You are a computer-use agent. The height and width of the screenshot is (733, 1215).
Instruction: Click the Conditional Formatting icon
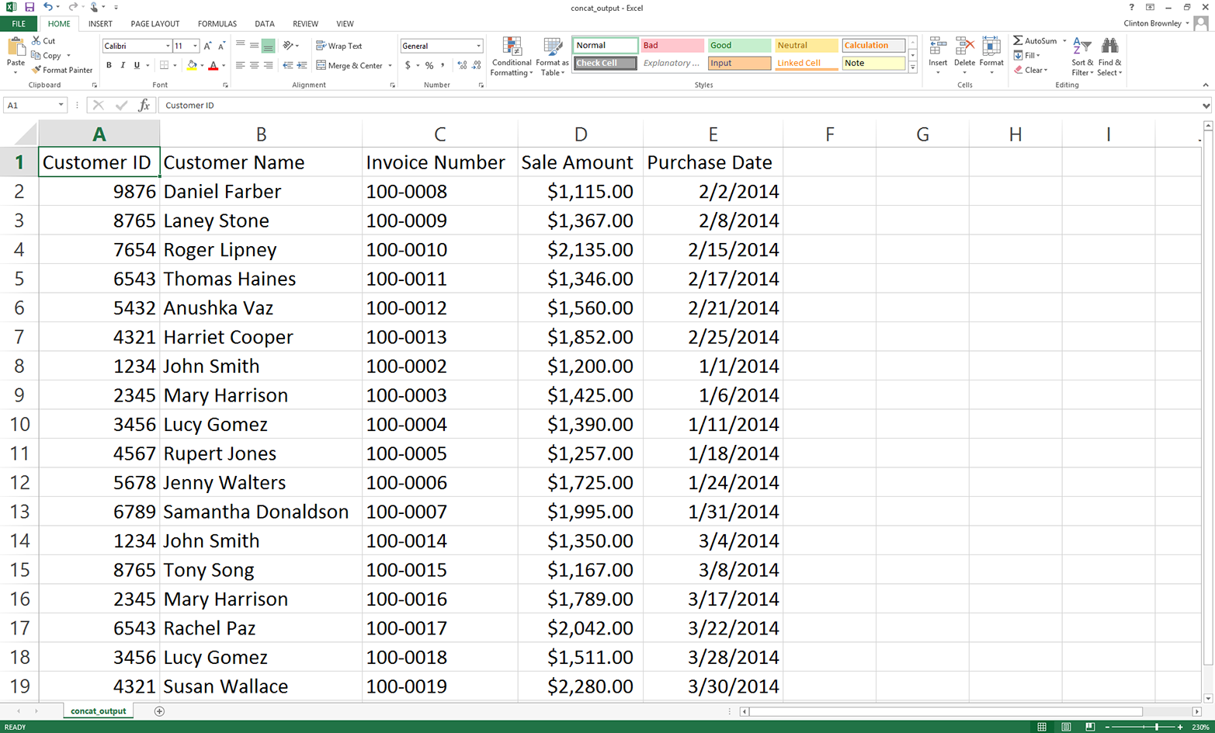(x=512, y=47)
